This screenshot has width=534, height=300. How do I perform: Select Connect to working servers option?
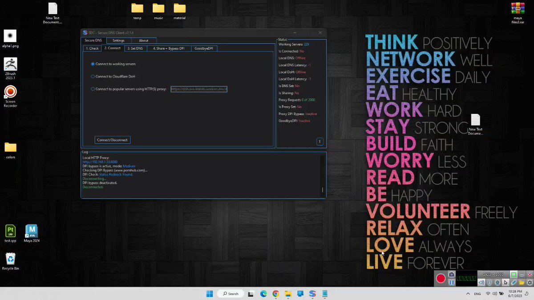tap(113, 64)
